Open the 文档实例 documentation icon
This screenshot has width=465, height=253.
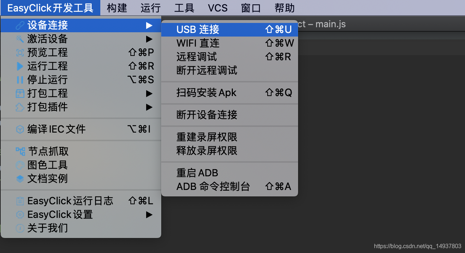[20, 178]
